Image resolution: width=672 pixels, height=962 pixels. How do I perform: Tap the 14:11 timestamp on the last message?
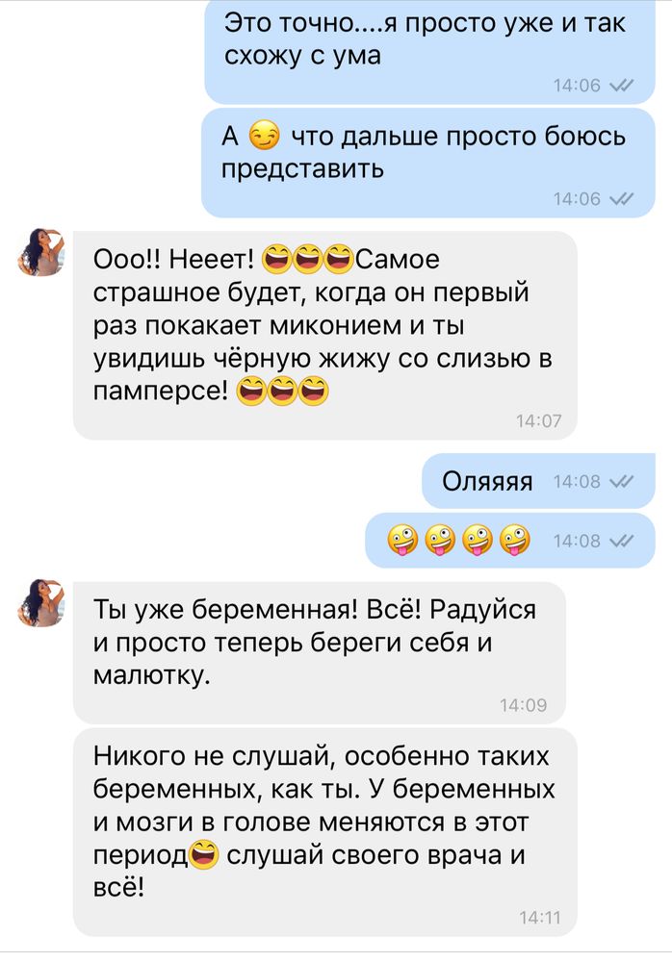click(x=539, y=917)
